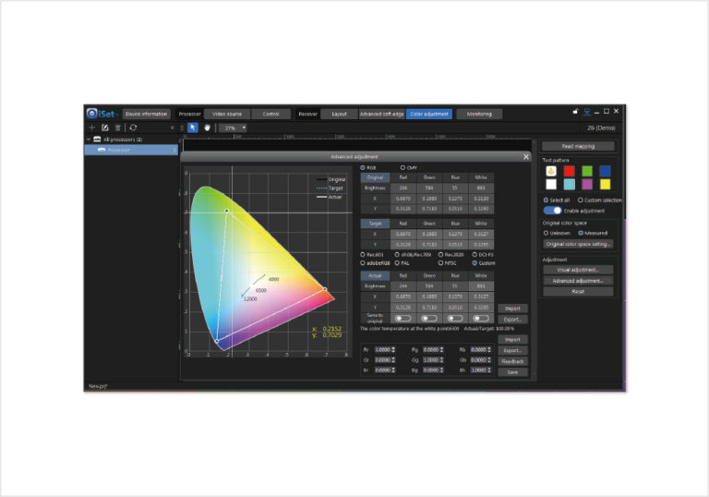This screenshot has width=709, height=497.
Task: Open the Layout tab
Action: (x=339, y=114)
